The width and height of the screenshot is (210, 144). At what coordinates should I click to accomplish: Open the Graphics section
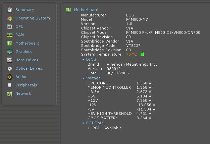24,52
